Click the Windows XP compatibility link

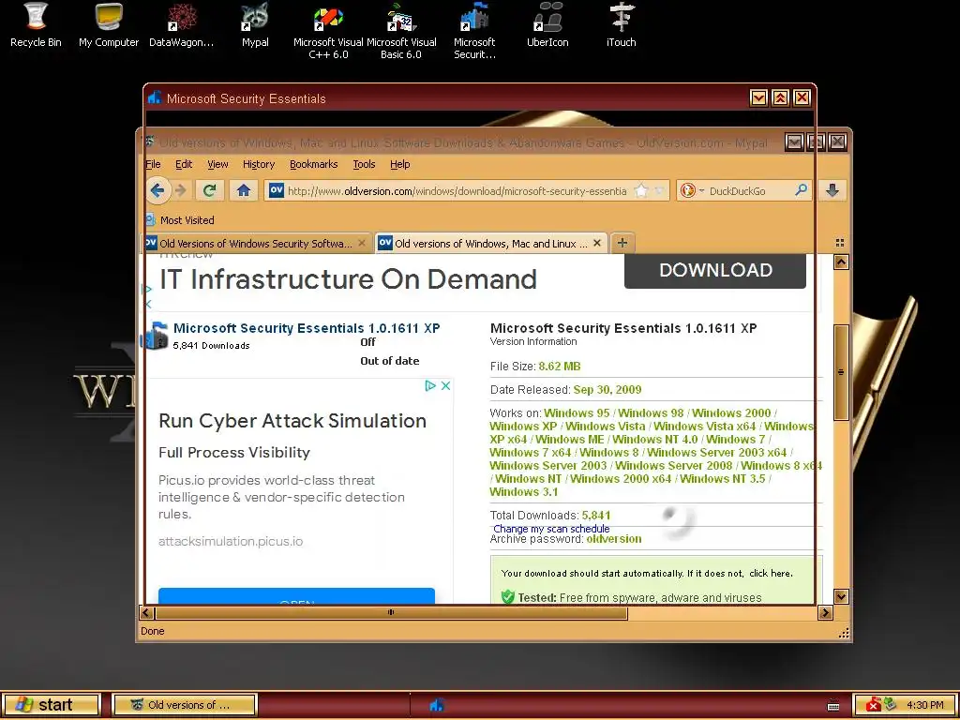[523, 427]
